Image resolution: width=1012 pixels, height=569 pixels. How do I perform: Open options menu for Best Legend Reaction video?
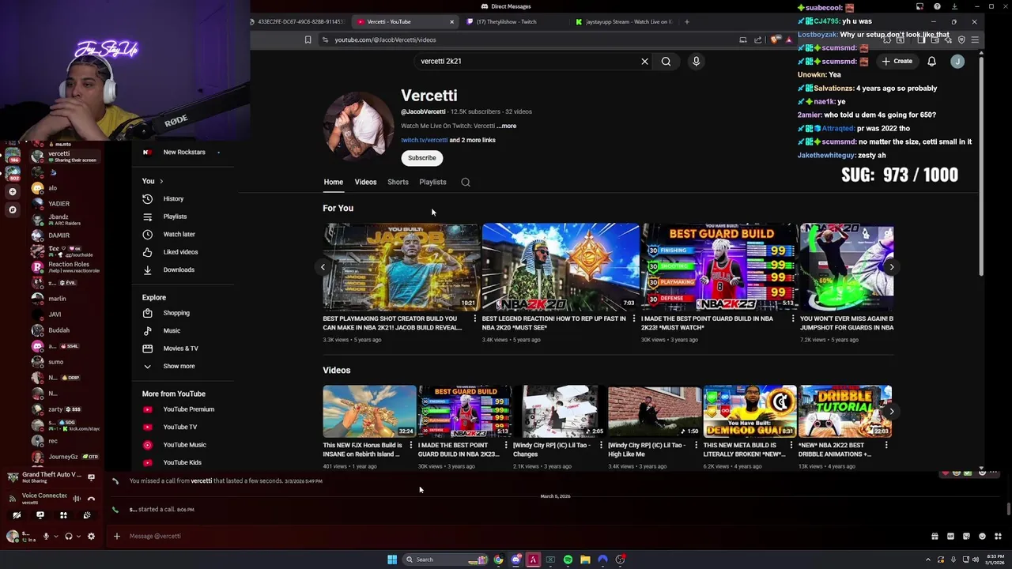(x=633, y=318)
